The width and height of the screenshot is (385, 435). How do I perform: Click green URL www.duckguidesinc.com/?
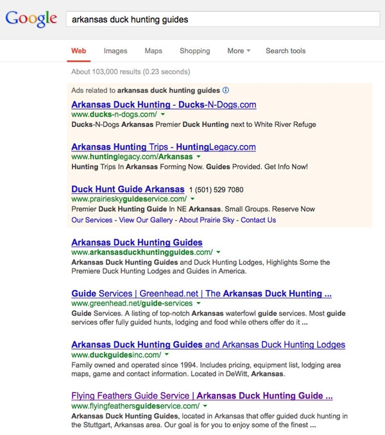pos(116,355)
